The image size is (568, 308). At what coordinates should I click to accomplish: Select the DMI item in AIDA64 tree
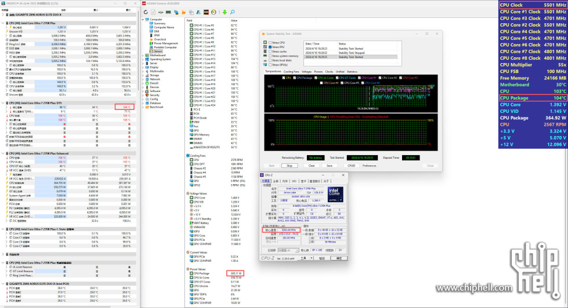click(157, 31)
